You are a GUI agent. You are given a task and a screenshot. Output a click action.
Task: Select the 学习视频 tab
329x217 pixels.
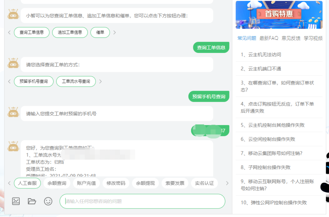313,38
